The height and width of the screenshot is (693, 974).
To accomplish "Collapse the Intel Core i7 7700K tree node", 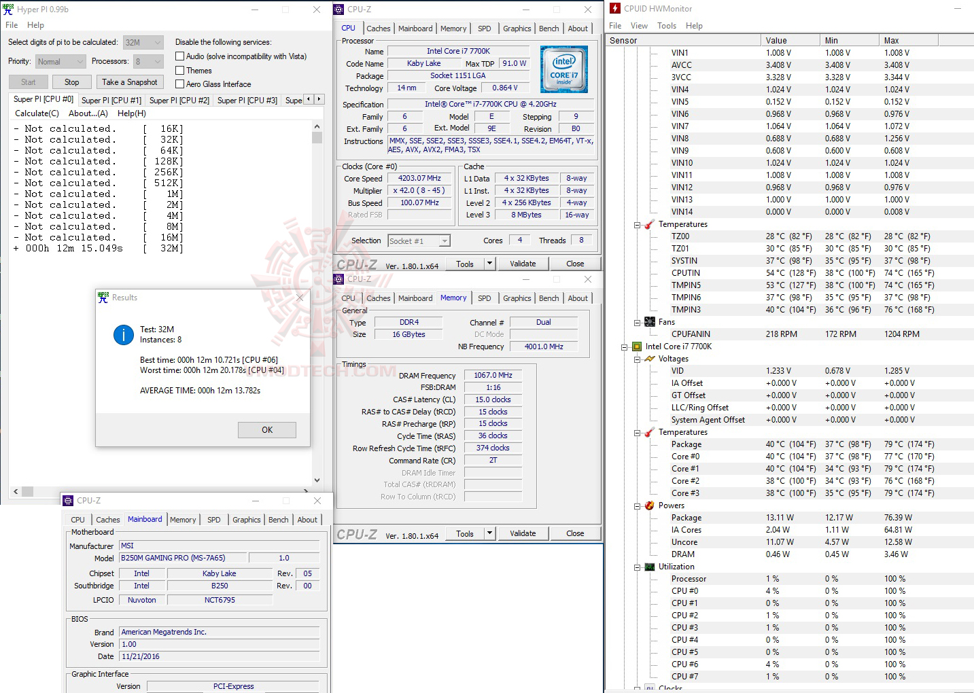I will click(x=625, y=346).
